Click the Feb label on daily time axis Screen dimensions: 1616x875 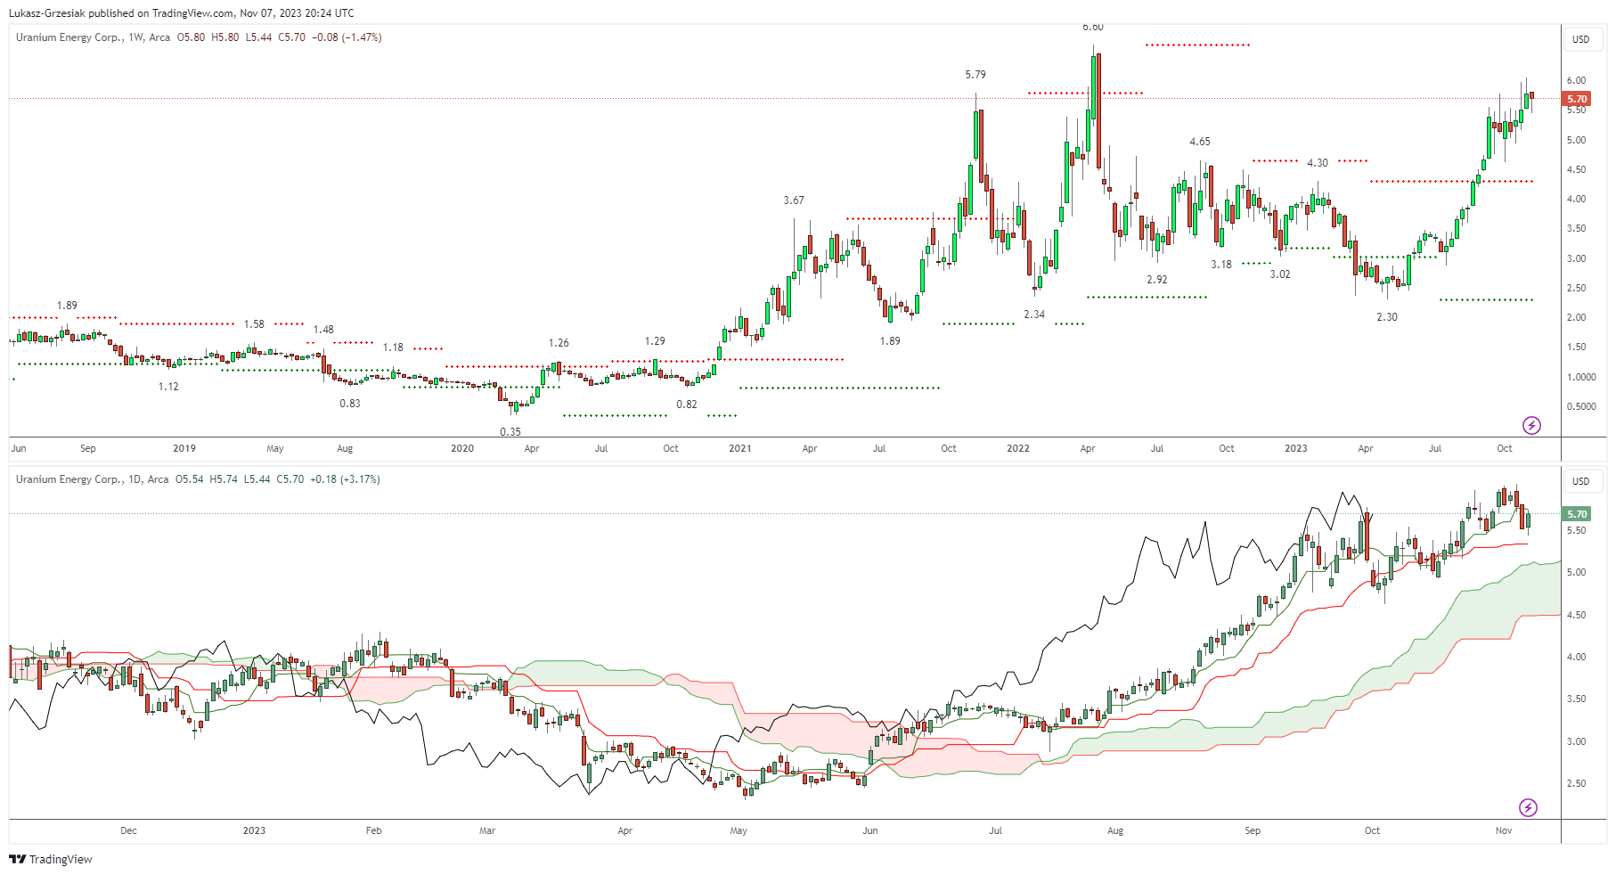tap(373, 830)
